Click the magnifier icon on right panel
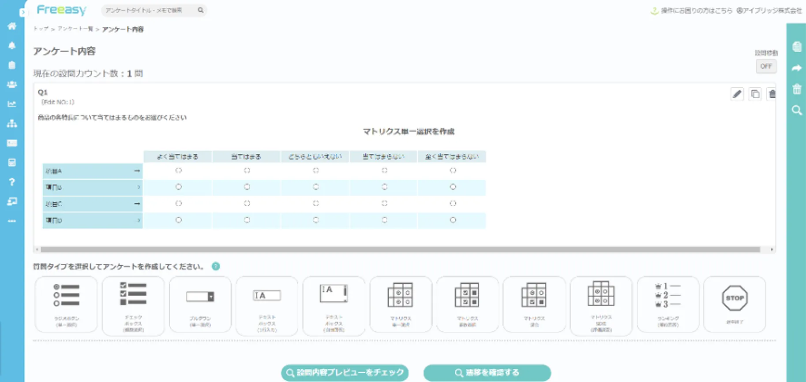 (797, 110)
